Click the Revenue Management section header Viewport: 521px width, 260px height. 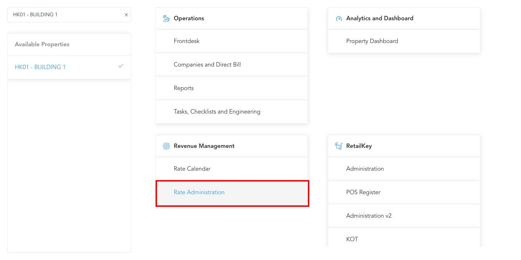point(203,146)
